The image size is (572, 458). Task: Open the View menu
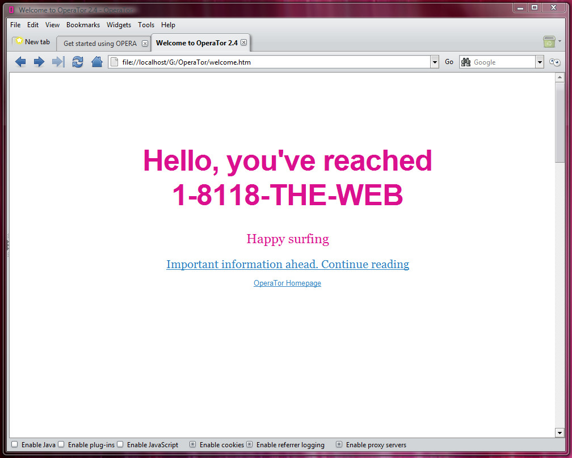(52, 25)
